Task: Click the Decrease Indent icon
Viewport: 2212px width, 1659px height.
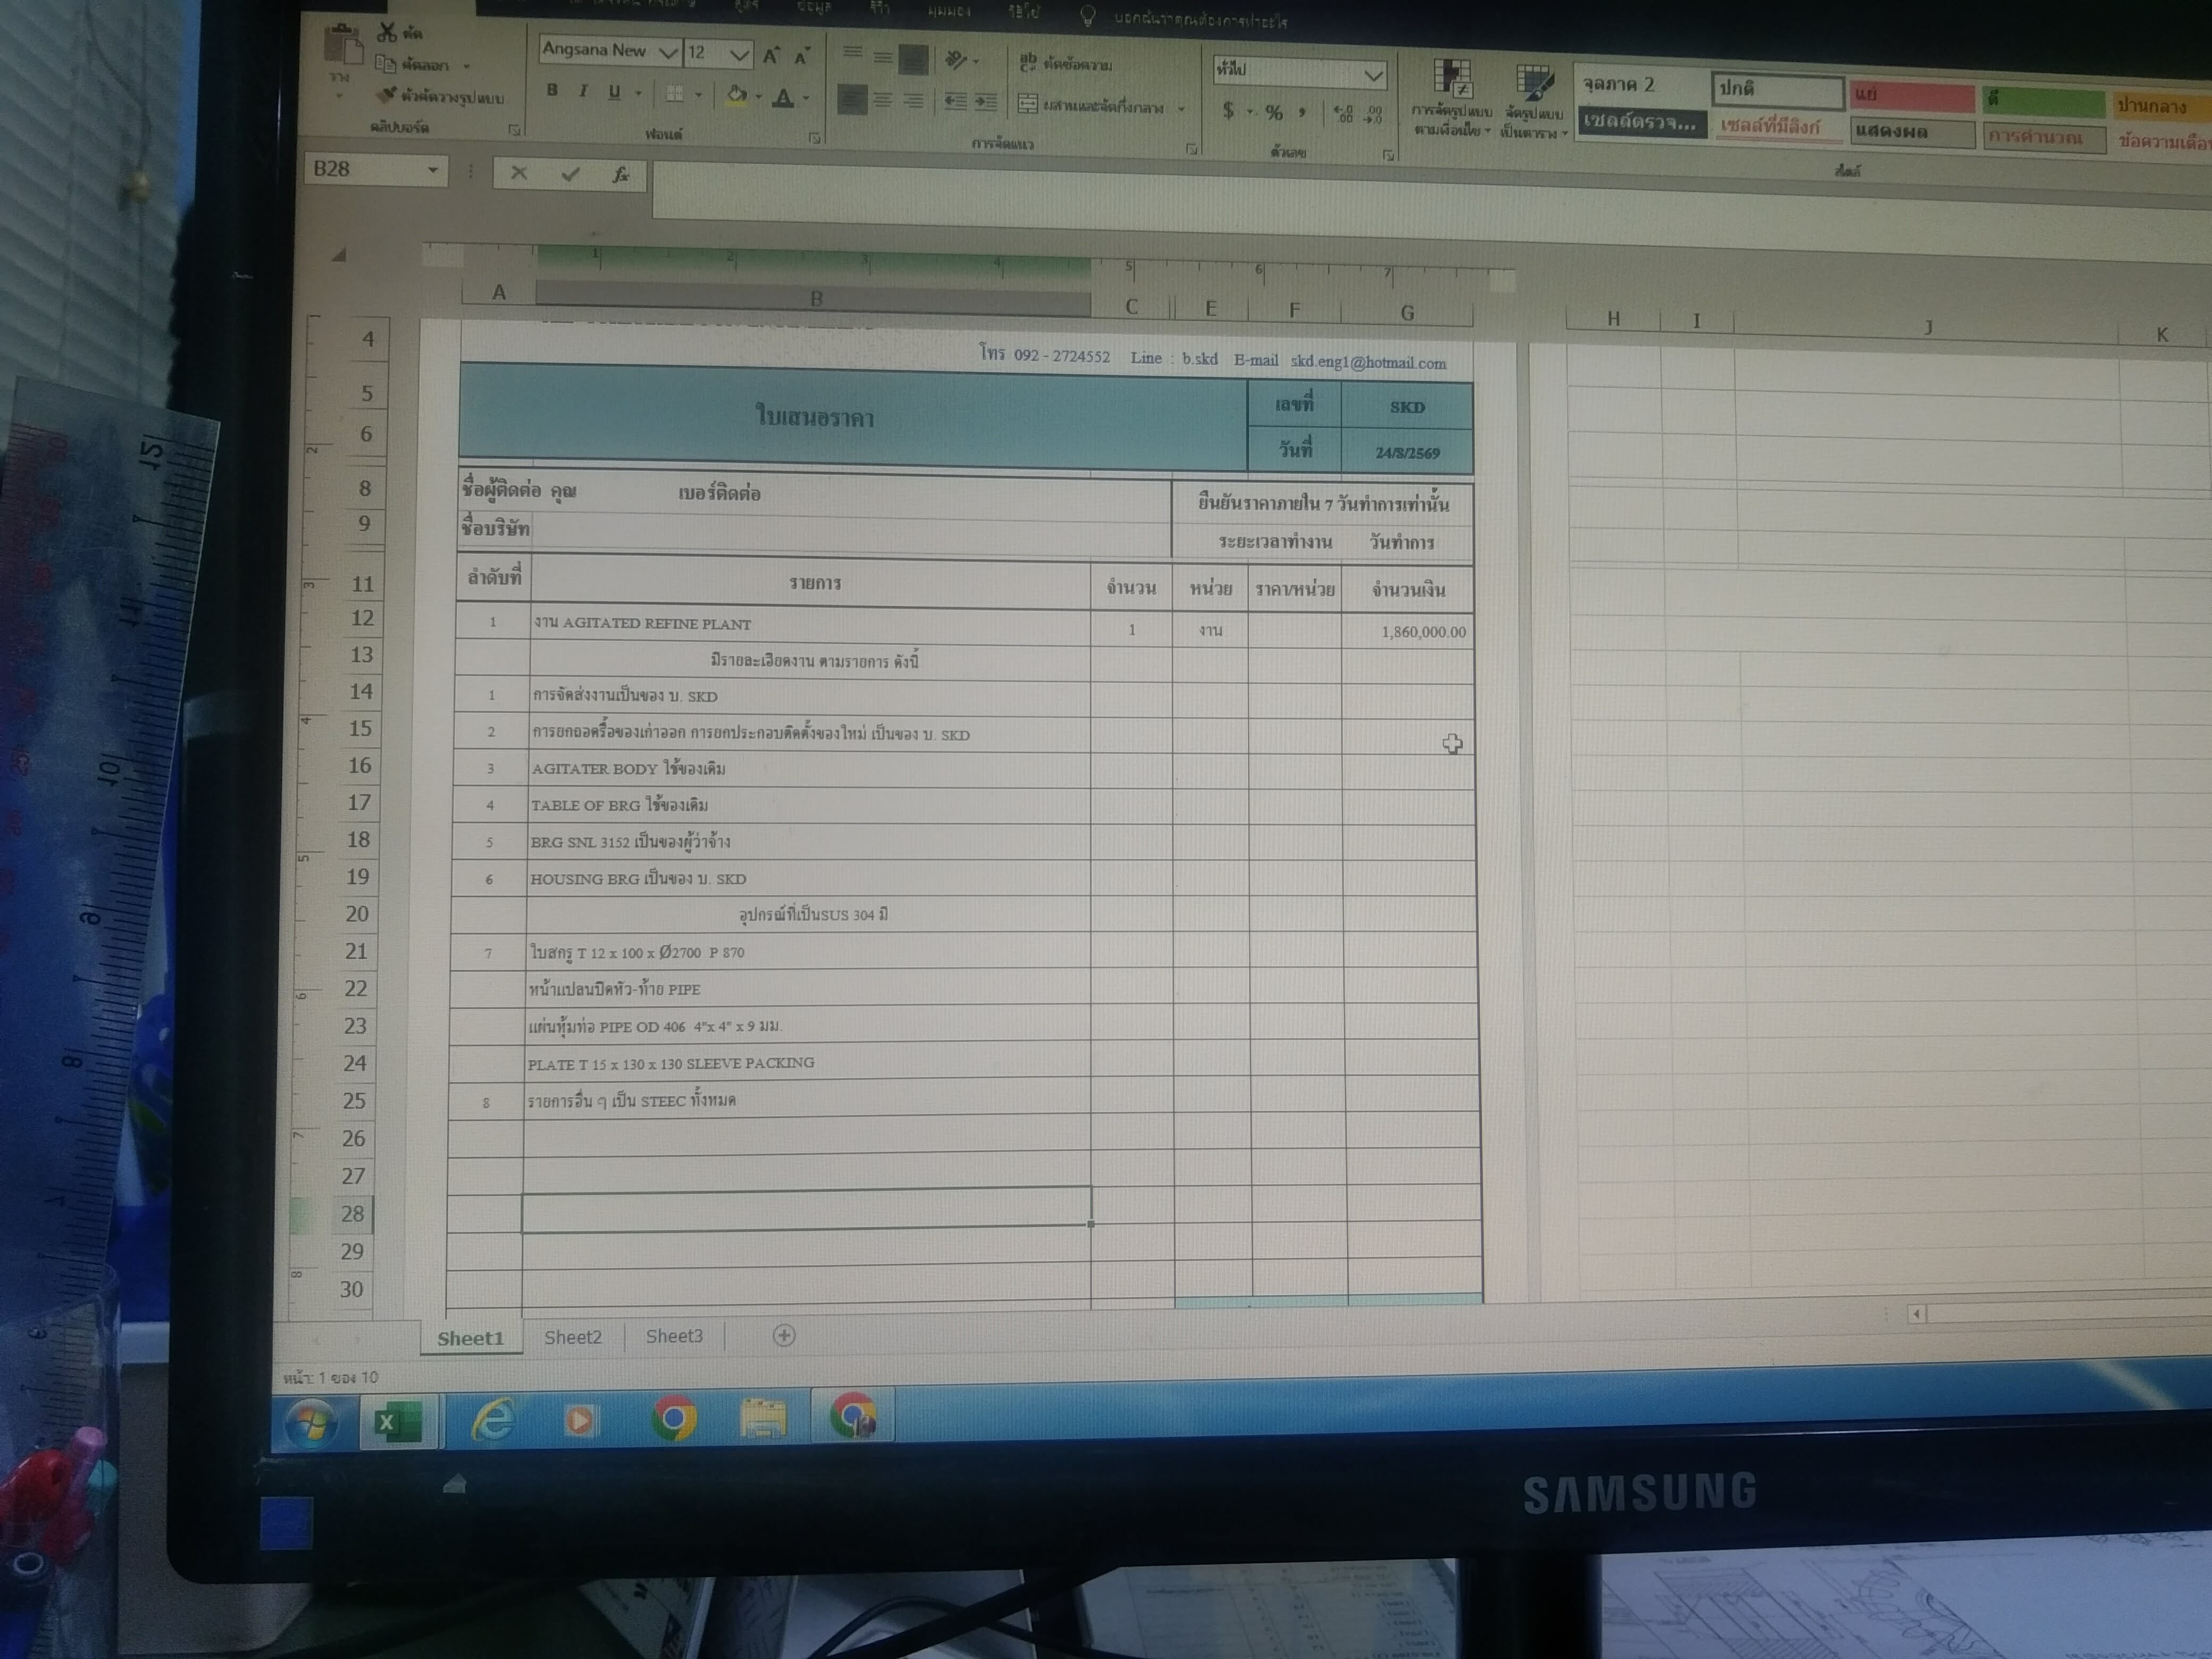Action: tap(955, 101)
